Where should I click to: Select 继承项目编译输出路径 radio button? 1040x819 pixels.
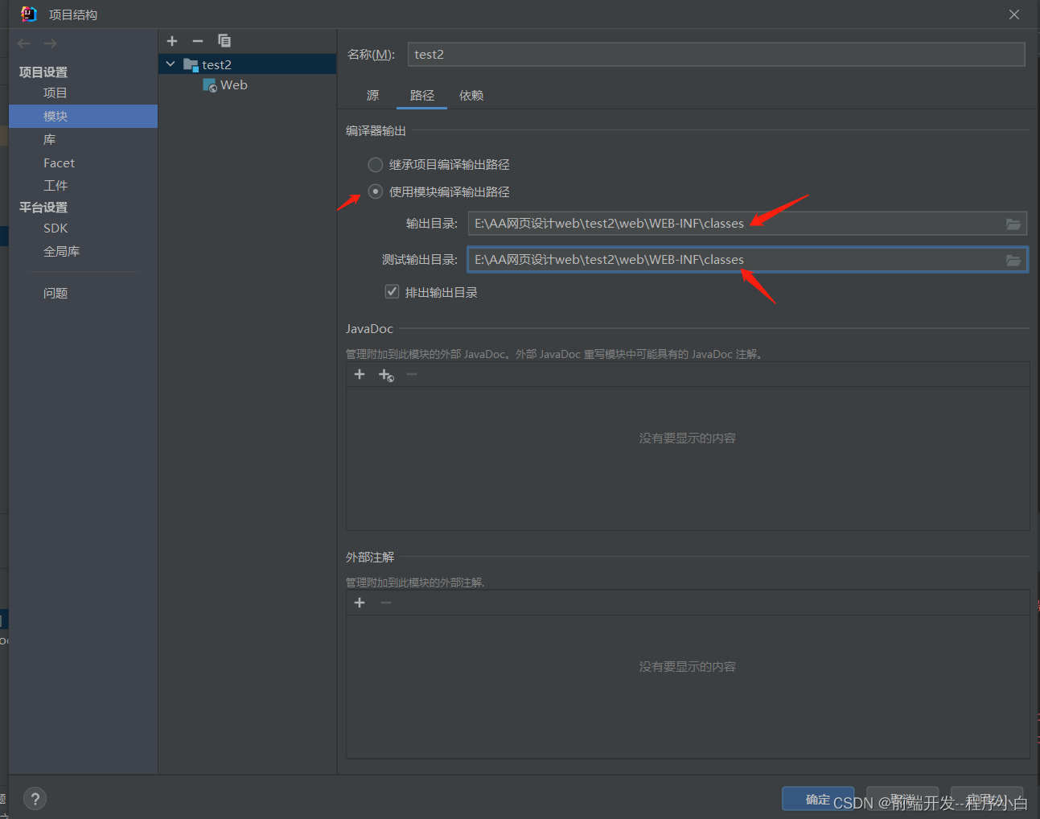(376, 165)
